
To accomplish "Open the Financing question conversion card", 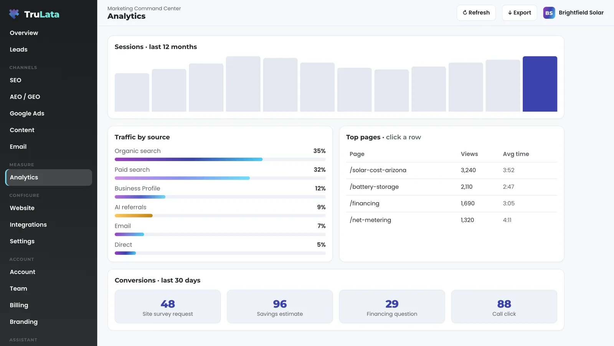I will 392,306.
